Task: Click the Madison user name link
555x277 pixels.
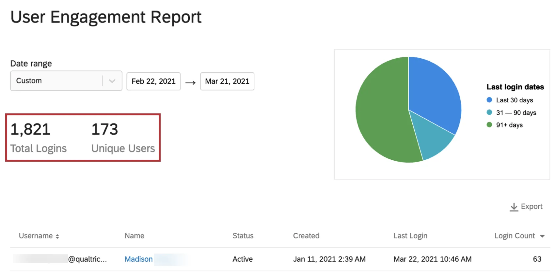Action: pyautogui.click(x=138, y=259)
